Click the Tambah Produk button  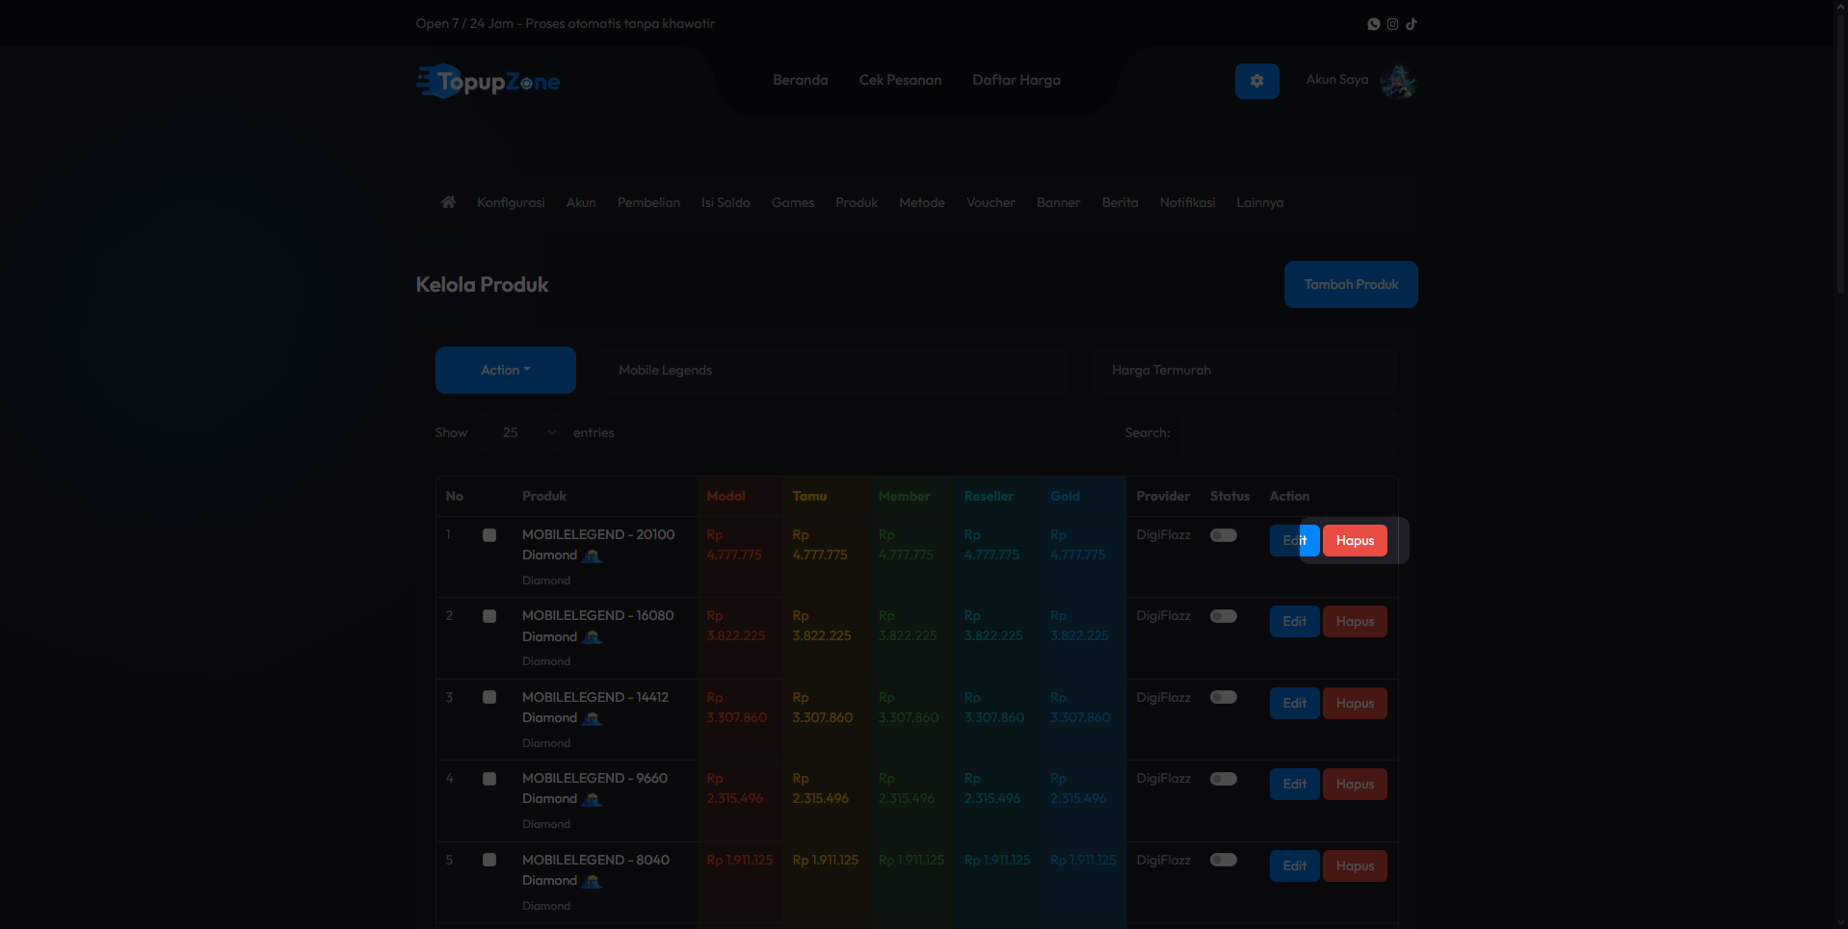point(1351,285)
